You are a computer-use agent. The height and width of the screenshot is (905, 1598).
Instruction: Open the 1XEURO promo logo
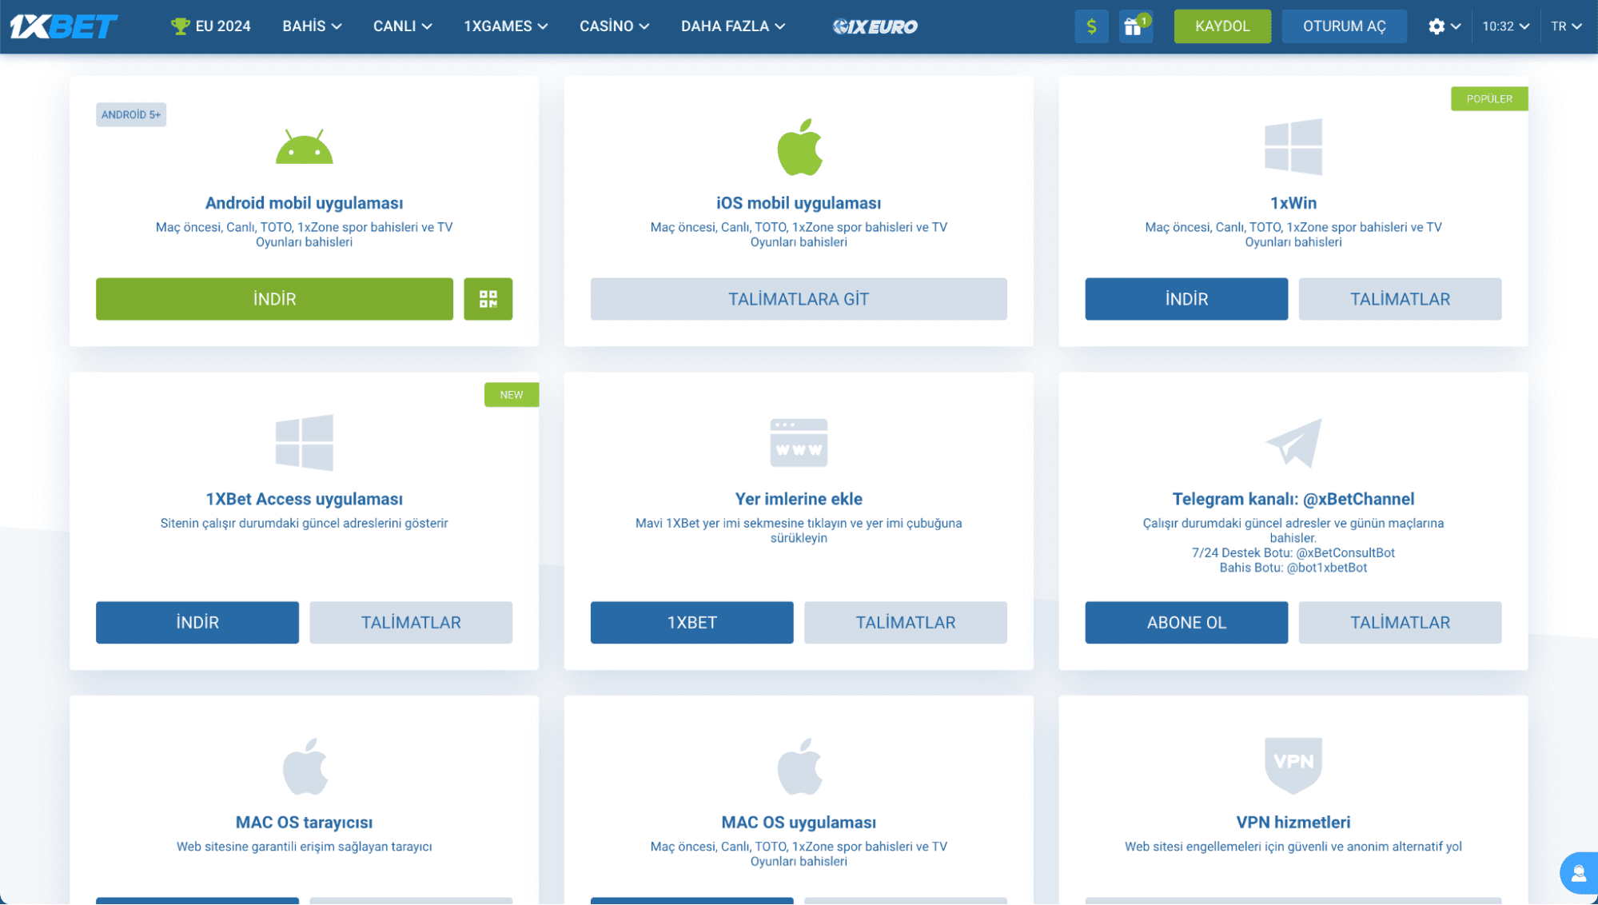coord(875,26)
